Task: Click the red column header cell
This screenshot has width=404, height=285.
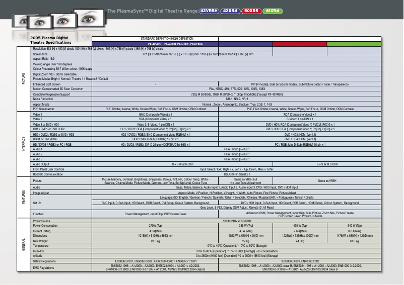Action: pyautogui.click(x=300, y=44)
